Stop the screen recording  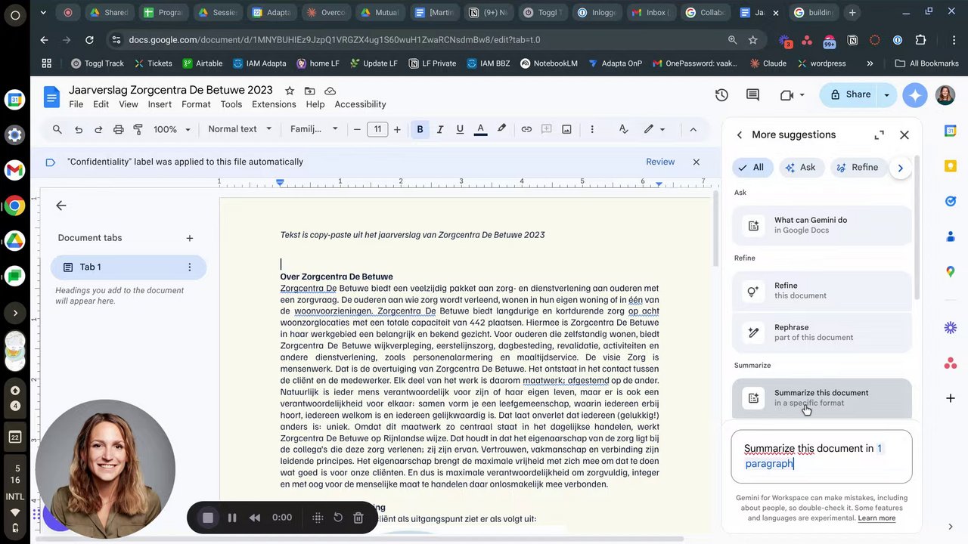(208, 518)
